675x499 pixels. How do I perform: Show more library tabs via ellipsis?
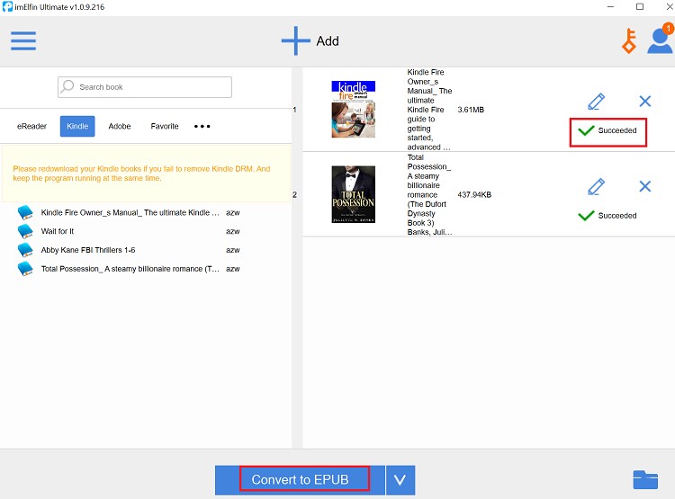(x=202, y=126)
